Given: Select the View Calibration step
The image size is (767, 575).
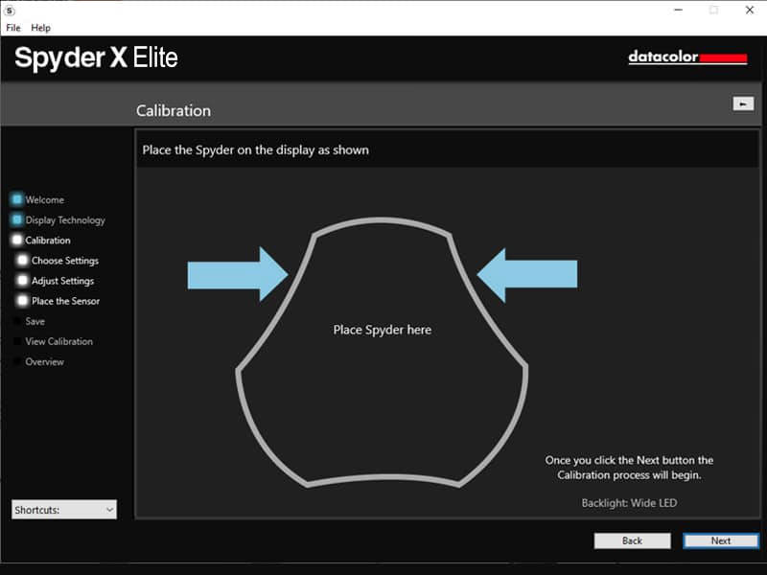Looking at the screenshot, I should (58, 341).
